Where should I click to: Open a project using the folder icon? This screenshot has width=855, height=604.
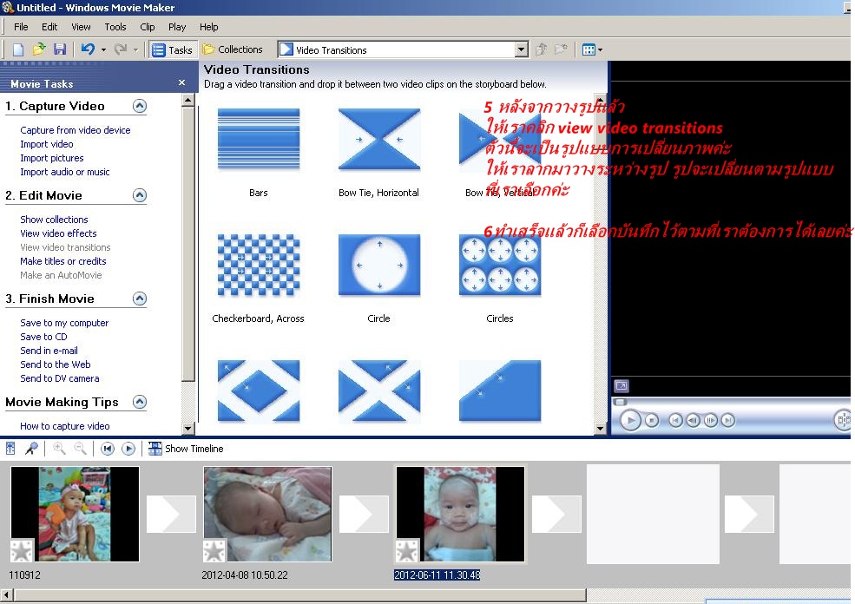[39, 49]
